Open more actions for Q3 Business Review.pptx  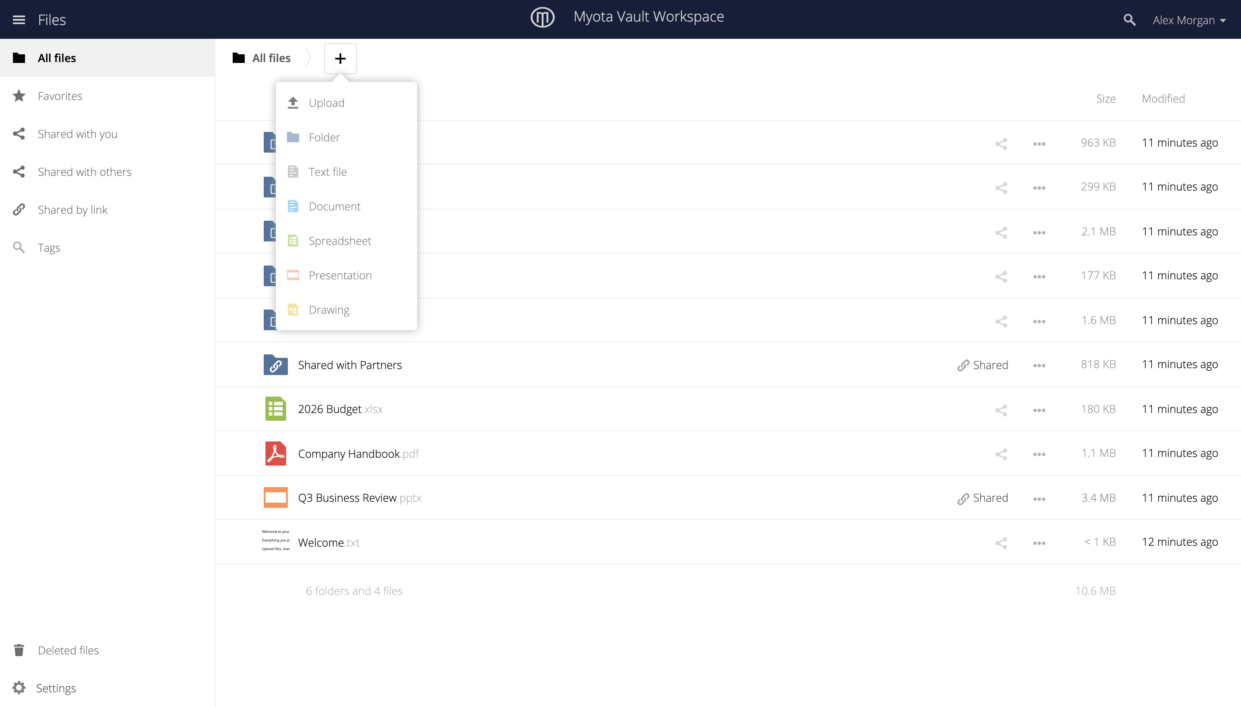tap(1038, 499)
